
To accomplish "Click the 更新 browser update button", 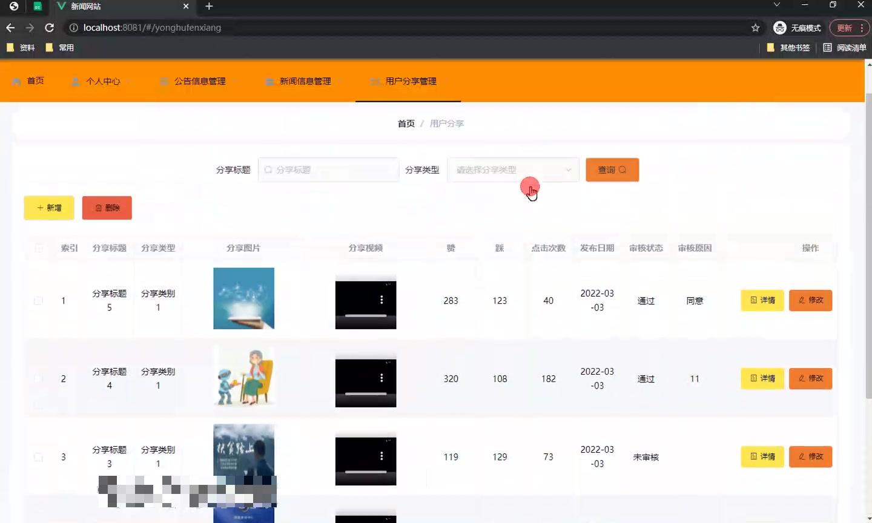I will tap(849, 28).
